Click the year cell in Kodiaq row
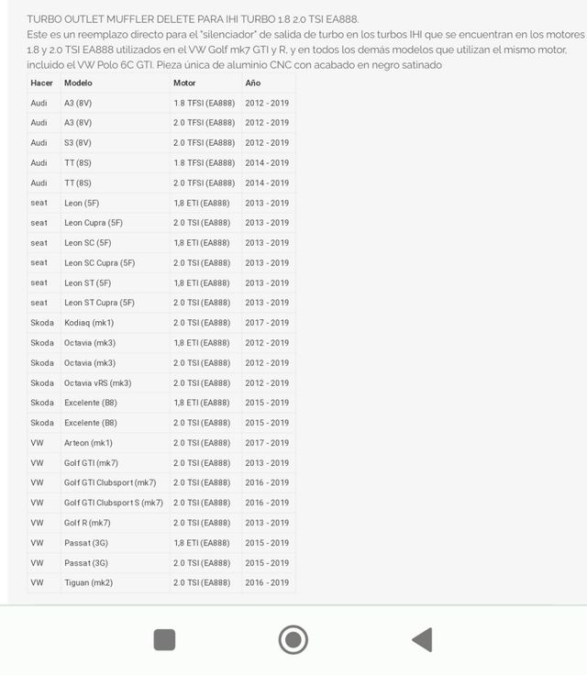 (267, 323)
